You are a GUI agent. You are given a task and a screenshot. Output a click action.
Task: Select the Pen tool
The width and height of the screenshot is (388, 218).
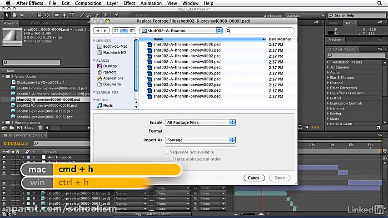(65, 15)
